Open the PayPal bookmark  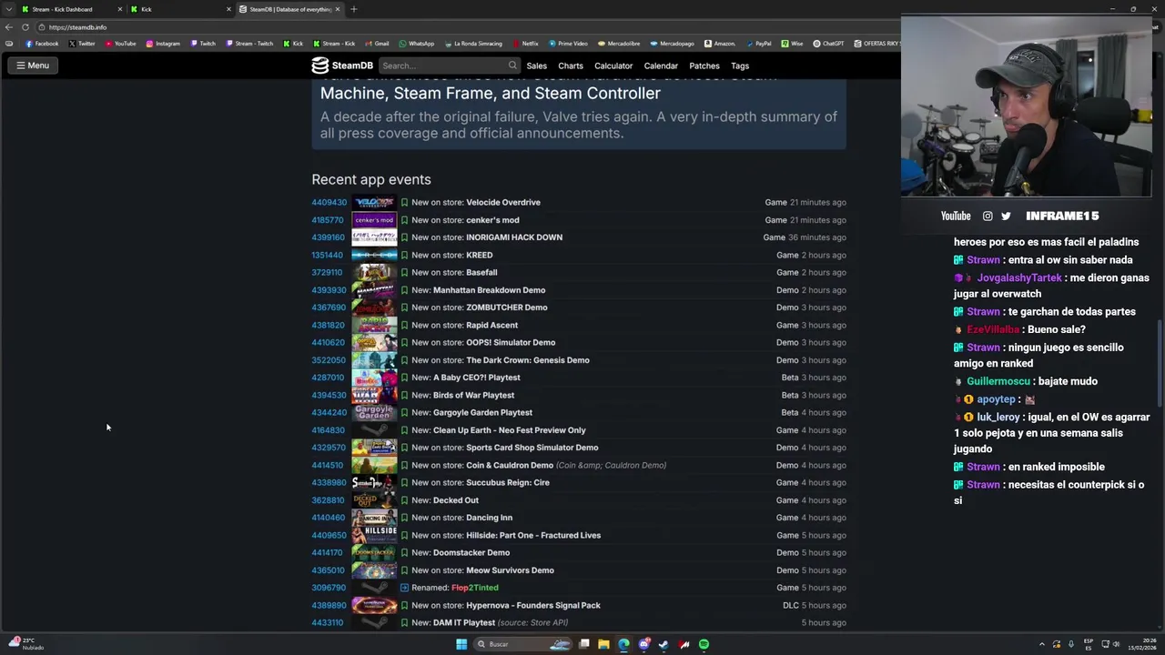pos(758,44)
